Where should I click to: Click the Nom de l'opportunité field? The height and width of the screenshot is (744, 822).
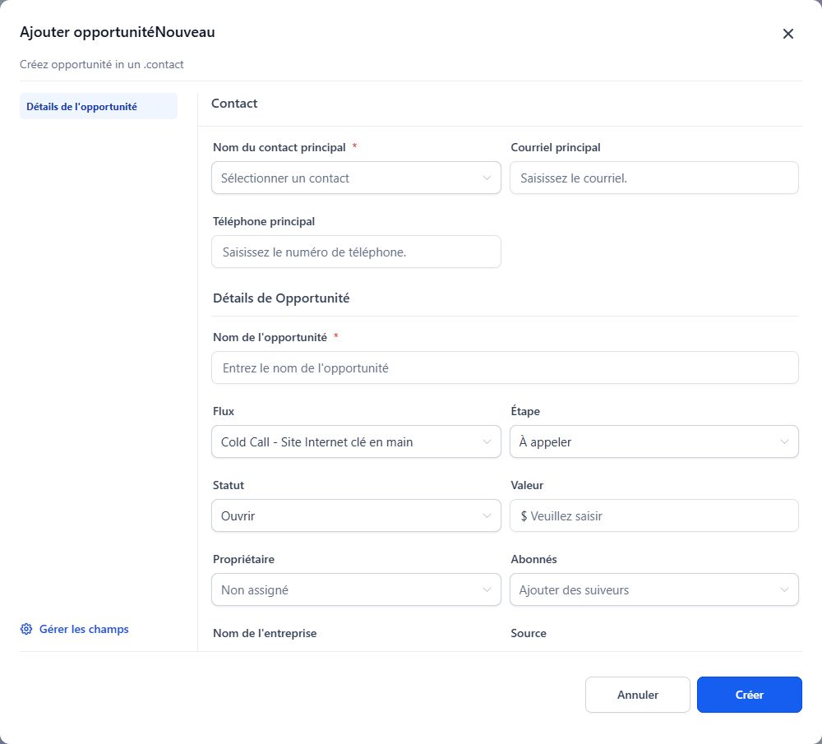pos(505,368)
